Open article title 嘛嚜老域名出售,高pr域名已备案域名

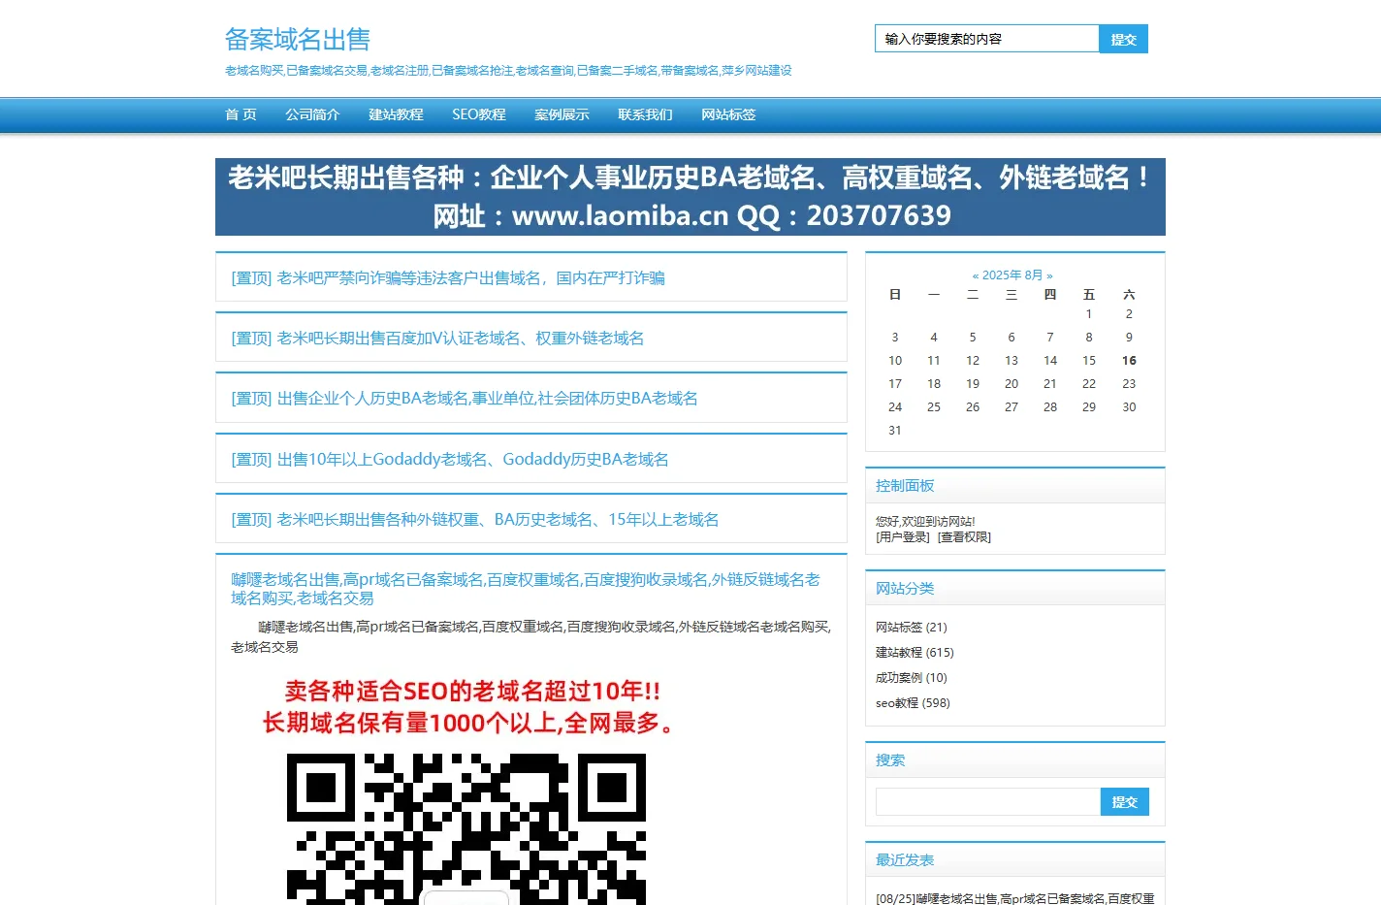(526, 589)
